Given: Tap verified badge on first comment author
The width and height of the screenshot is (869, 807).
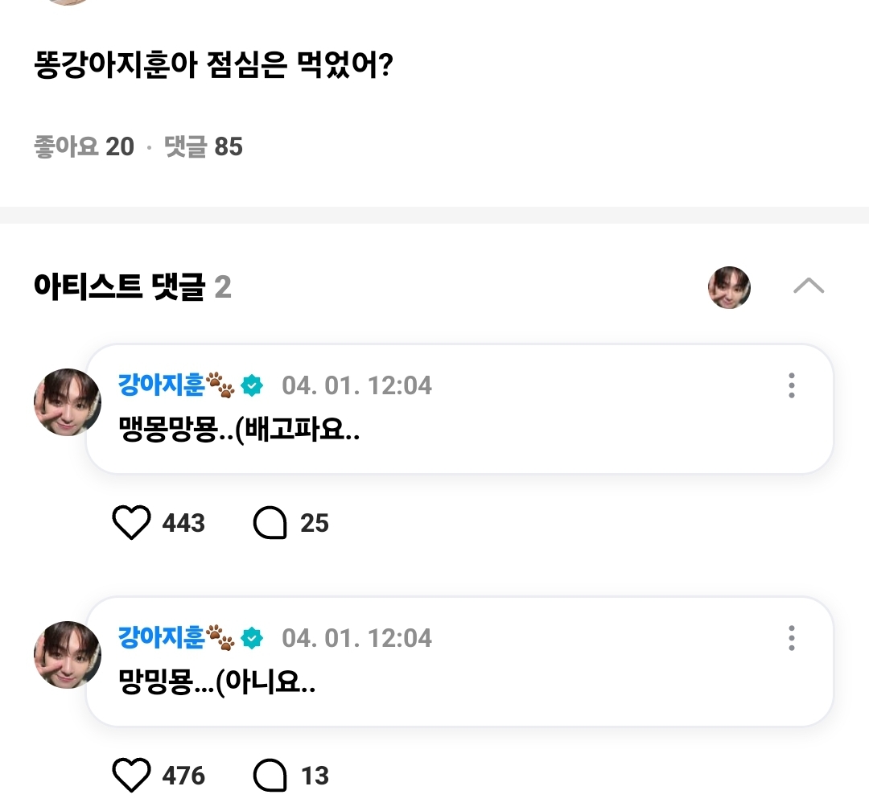Looking at the screenshot, I should pos(253,386).
